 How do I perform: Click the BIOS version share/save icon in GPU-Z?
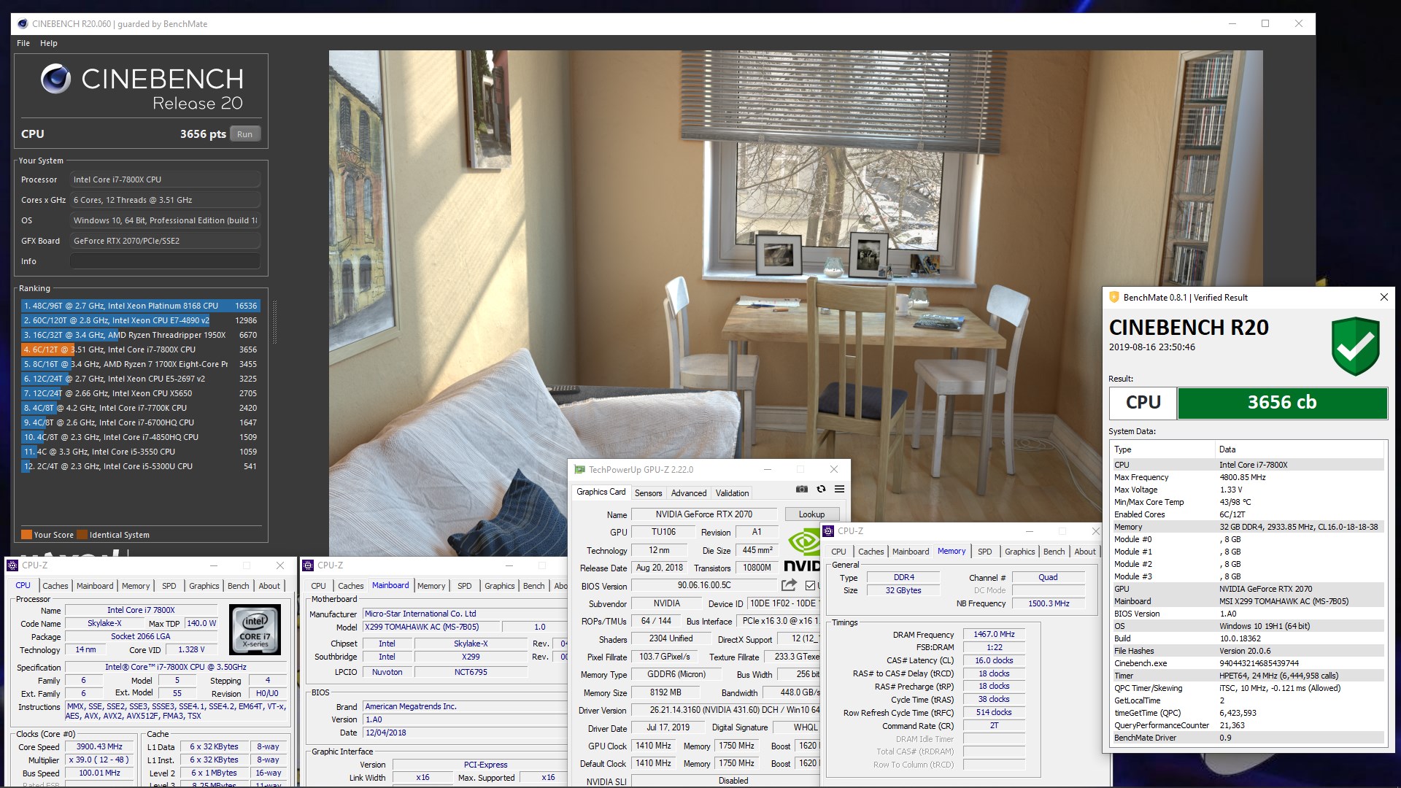[789, 585]
